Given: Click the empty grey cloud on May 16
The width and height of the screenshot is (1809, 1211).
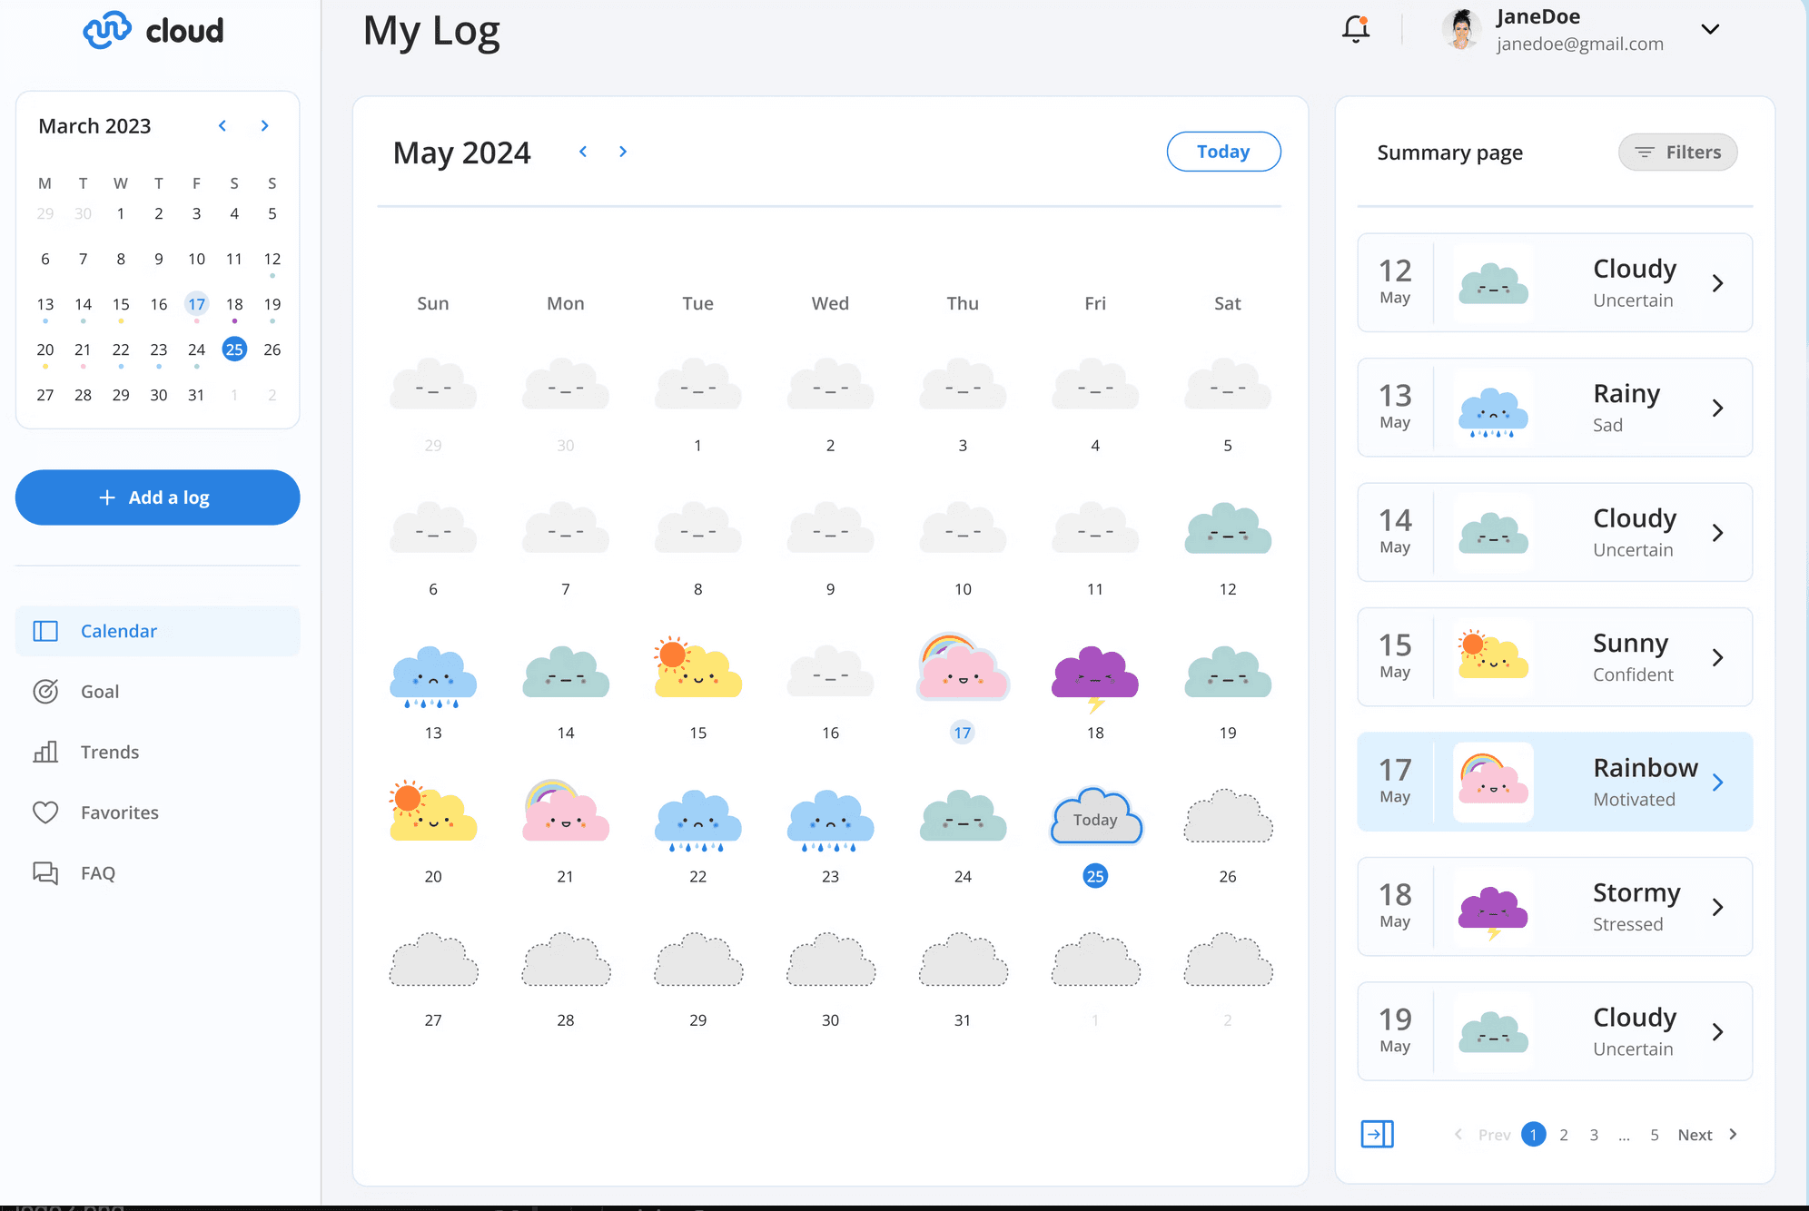Looking at the screenshot, I should click(x=830, y=672).
